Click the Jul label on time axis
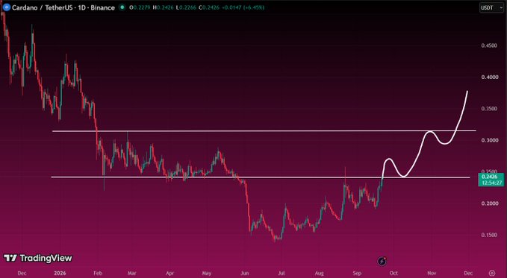Viewport: 507px width, 278px height. coord(282,274)
